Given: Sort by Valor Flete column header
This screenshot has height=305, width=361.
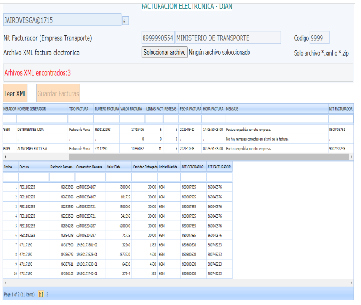Looking at the screenshot, I should 119,167.
